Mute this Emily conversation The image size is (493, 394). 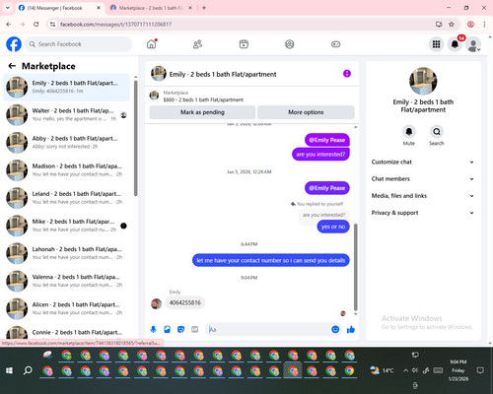(409, 132)
